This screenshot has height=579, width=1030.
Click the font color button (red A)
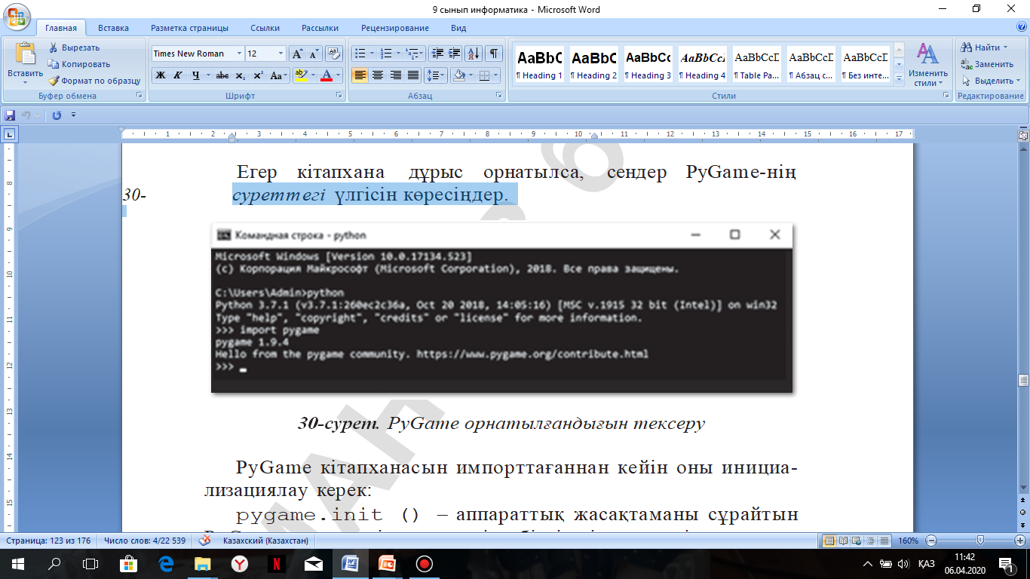click(x=326, y=75)
